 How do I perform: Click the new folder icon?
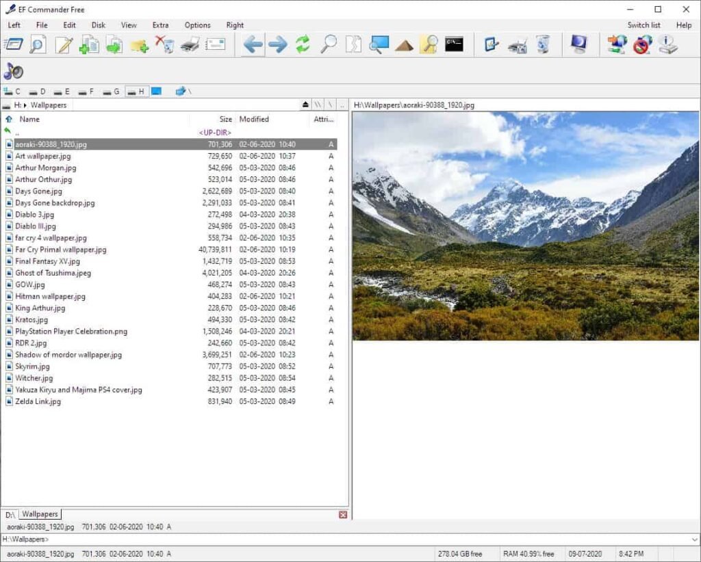pyautogui.click(x=140, y=45)
